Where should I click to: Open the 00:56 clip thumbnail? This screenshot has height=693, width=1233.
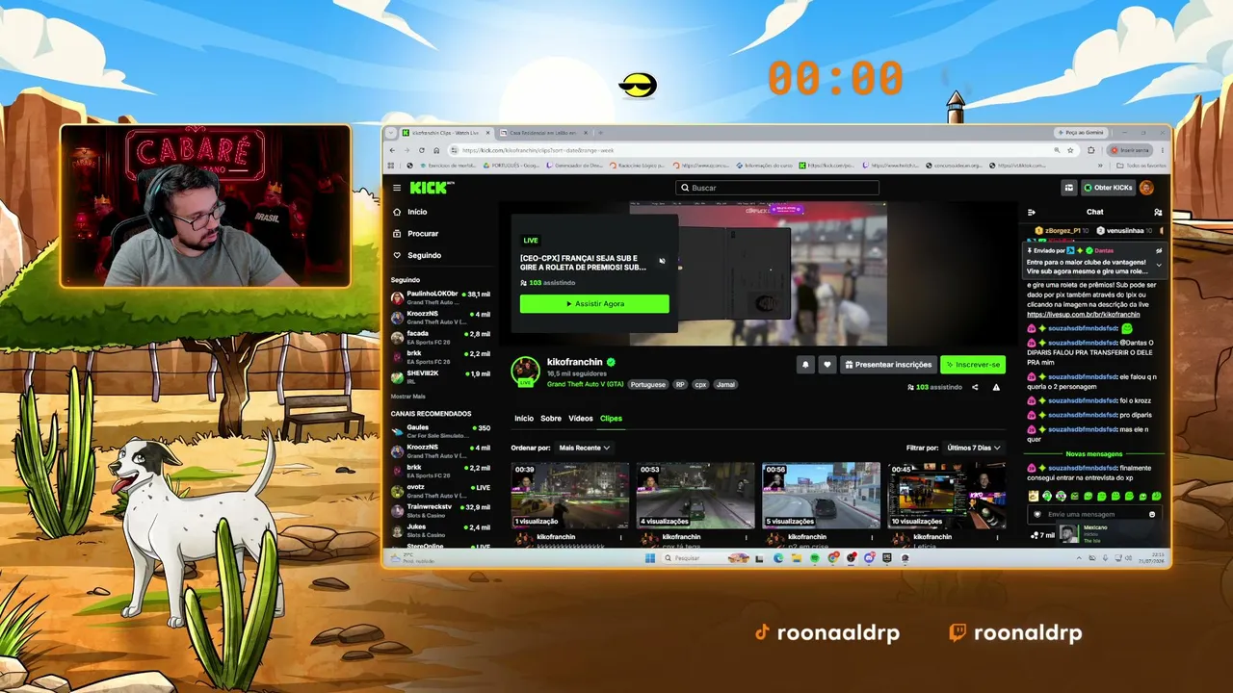point(821,495)
